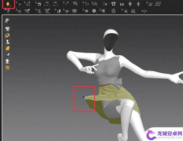Open the 3D view cube icon in viewport
Viewport: 183px width, 141px height.
pos(7,20)
